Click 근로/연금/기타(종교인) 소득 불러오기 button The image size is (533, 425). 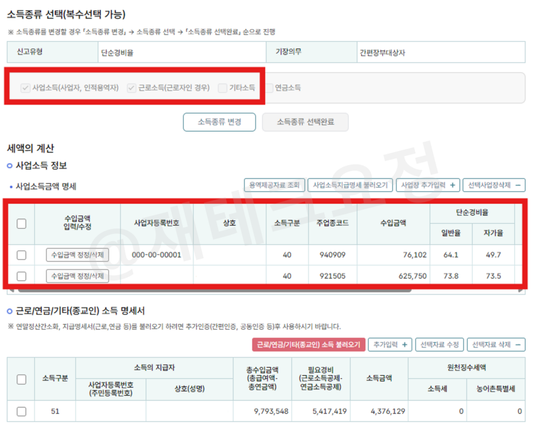click(x=309, y=345)
